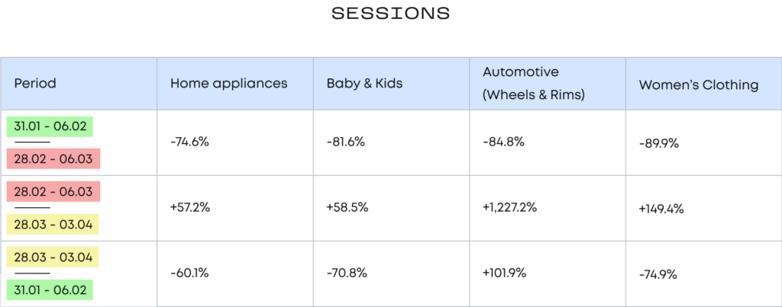Select the -89.9% Women's Clothing cell

(658, 144)
